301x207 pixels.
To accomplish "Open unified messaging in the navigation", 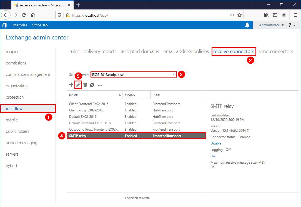I will (21, 143).
